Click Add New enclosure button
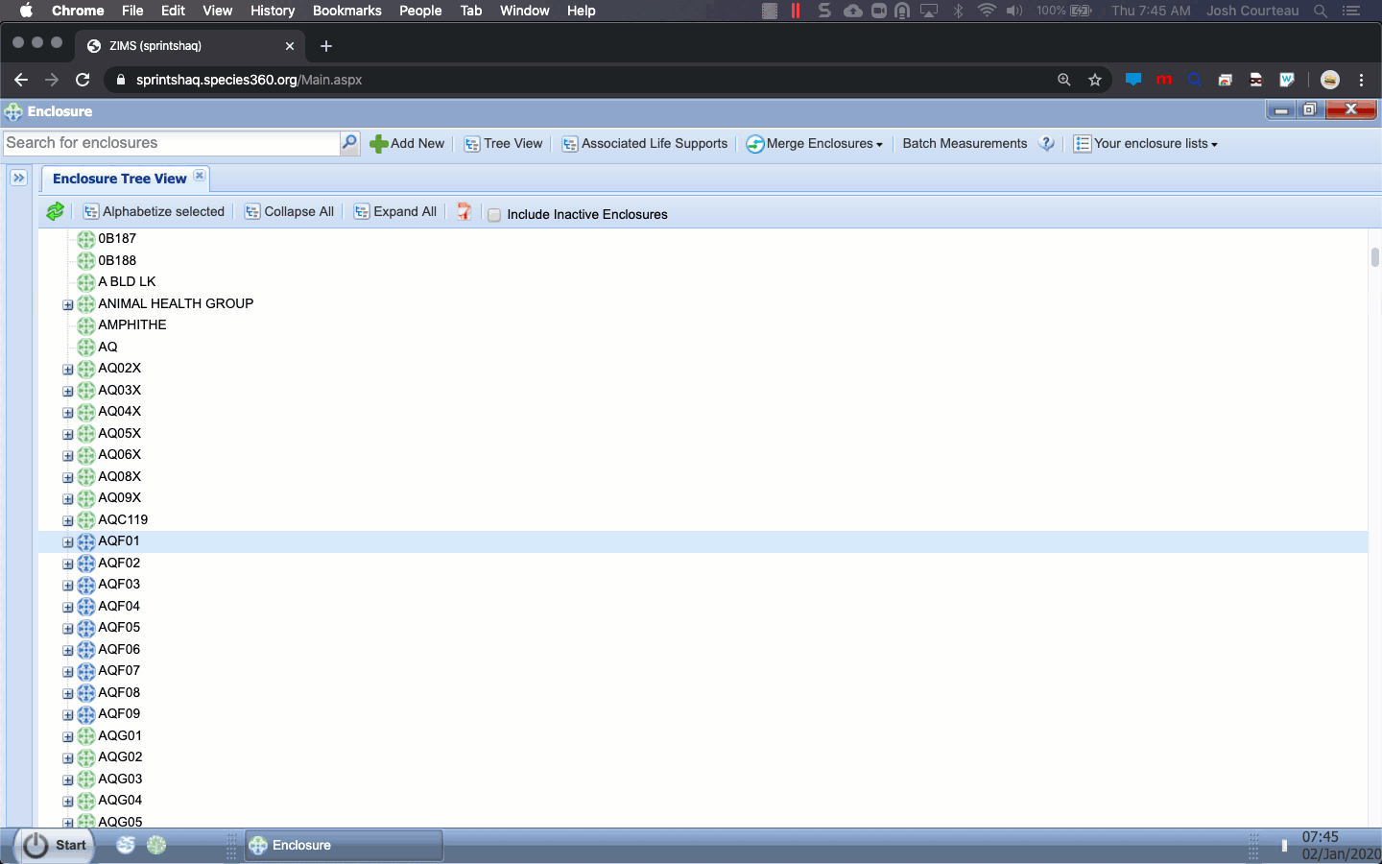1382x864 pixels. [x=407, y=143]
